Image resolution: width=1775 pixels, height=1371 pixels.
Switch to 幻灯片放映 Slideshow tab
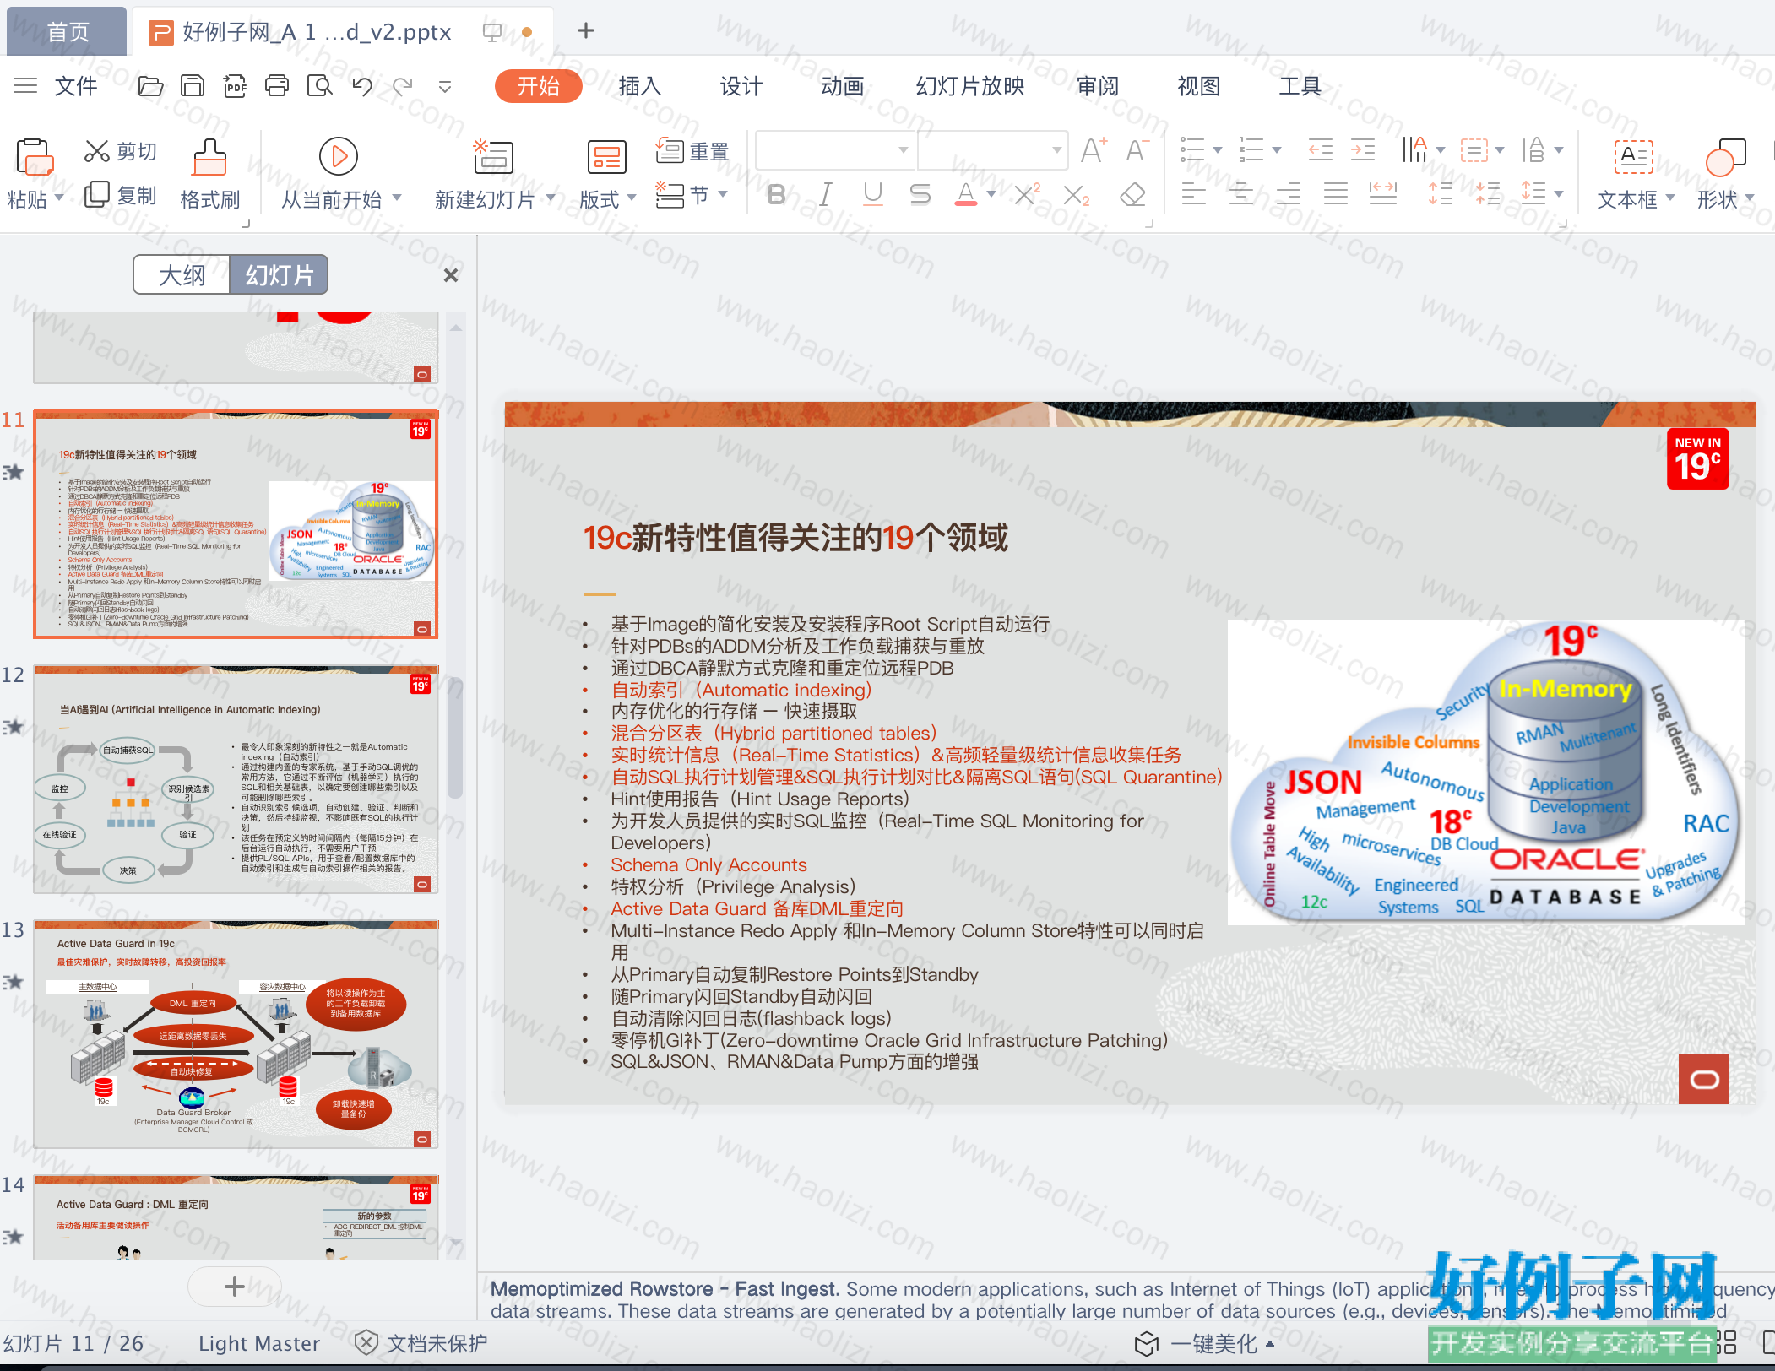pos(970,86)
